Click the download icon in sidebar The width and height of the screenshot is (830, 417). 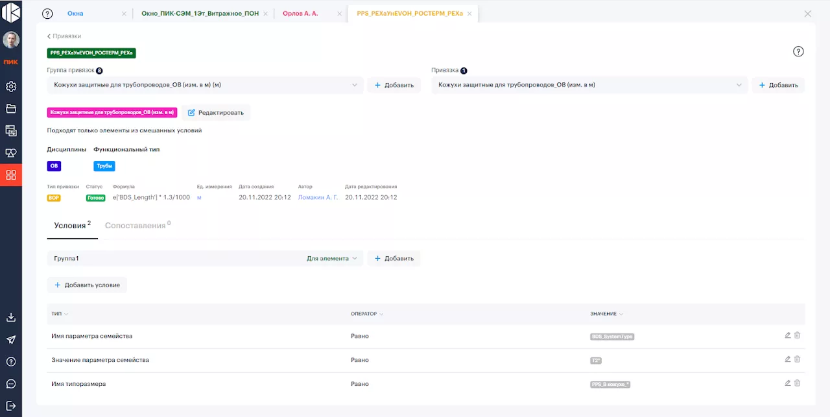(x=11, y=318)
